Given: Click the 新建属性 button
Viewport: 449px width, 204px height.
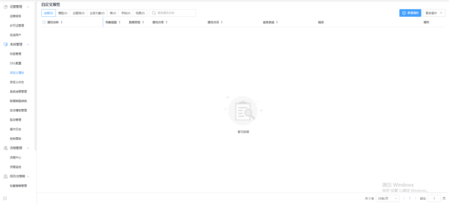Looking at the screenshot, I should (410, 13).
